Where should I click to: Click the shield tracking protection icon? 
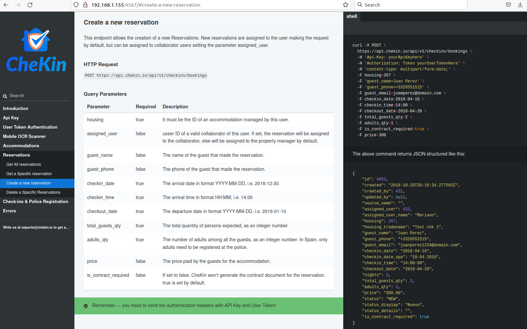click(76, 5)
